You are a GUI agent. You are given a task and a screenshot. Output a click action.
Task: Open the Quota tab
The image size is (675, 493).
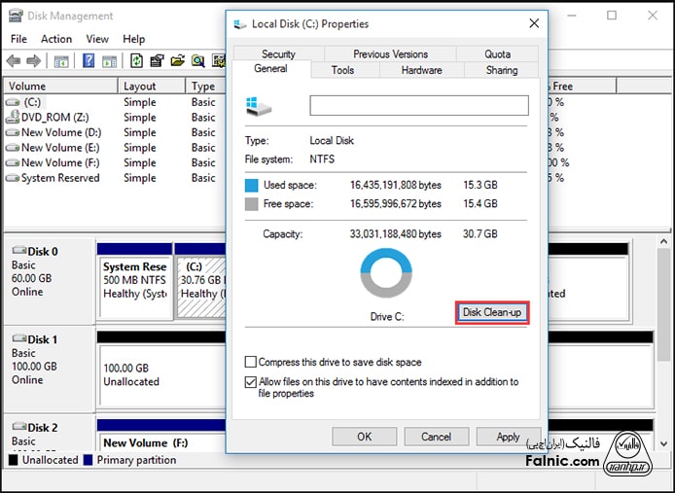click(497, 54)
